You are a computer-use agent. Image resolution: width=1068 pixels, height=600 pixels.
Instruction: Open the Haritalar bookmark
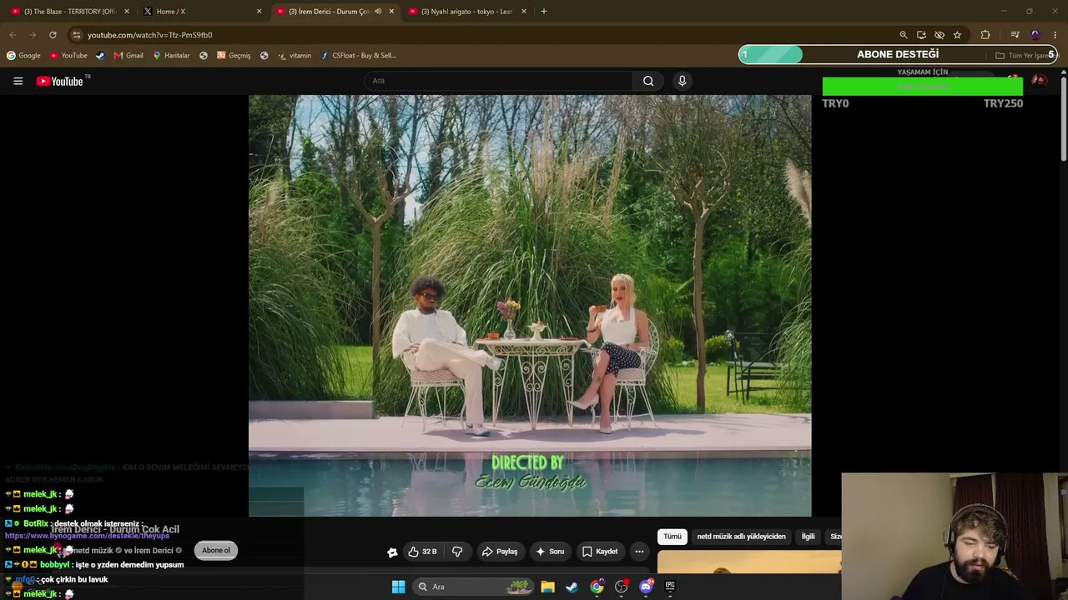pyautogui.click(x=171, y=56)
